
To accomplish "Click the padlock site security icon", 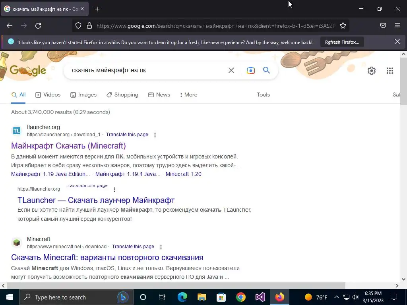I will pos(89,26).
